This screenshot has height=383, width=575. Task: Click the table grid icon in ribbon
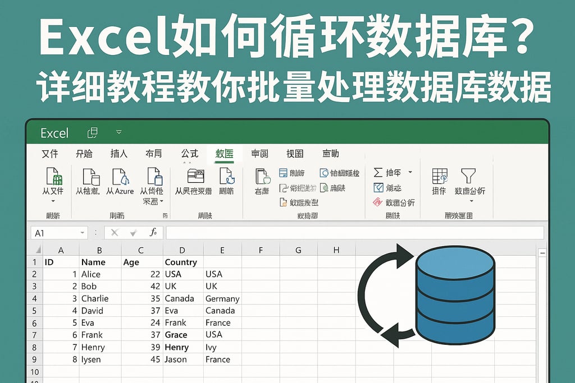tap(440, 176)
